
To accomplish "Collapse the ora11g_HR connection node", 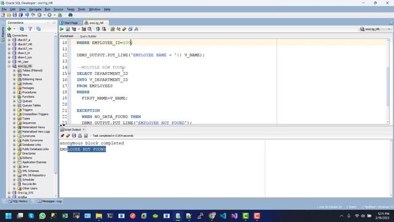I will [x=9, y=66].
